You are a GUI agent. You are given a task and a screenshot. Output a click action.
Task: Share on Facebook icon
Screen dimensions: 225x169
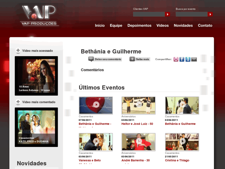point(182,59)
